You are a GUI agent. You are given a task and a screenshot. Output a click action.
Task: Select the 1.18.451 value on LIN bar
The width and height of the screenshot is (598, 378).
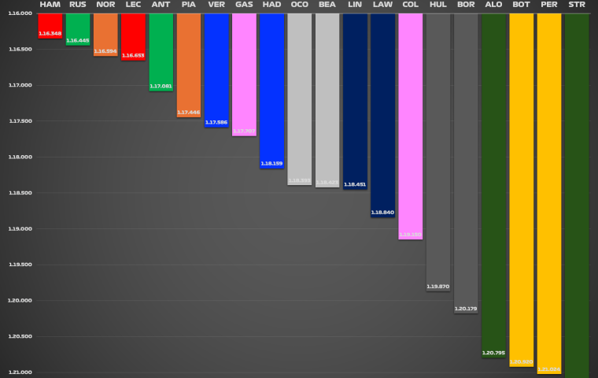[x=355, y=184]
